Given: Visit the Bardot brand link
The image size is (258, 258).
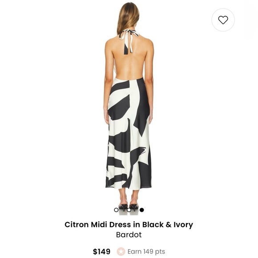Looking at the screenshot, I should tap(129, 234).
